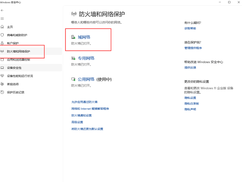Close the Windows 安全中心 window
The height and width of the screenshot is (182, 242).
click(239, 2)
